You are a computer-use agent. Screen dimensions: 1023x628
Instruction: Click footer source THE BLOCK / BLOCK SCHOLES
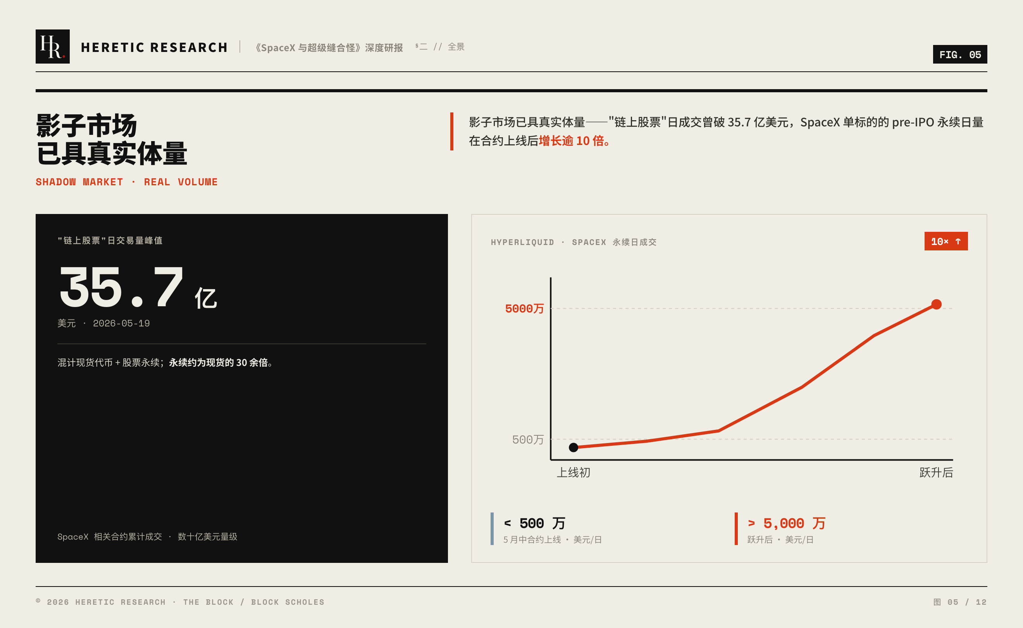[254, 602]
